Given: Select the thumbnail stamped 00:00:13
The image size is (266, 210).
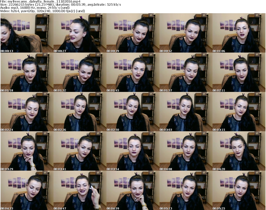Looking at the screenshot, I should pyautogui.click(x=27, y=33).
